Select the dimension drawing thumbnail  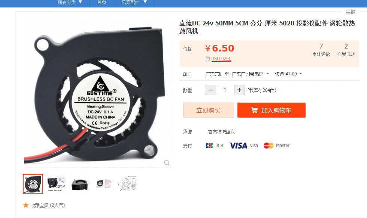(127, 184)
